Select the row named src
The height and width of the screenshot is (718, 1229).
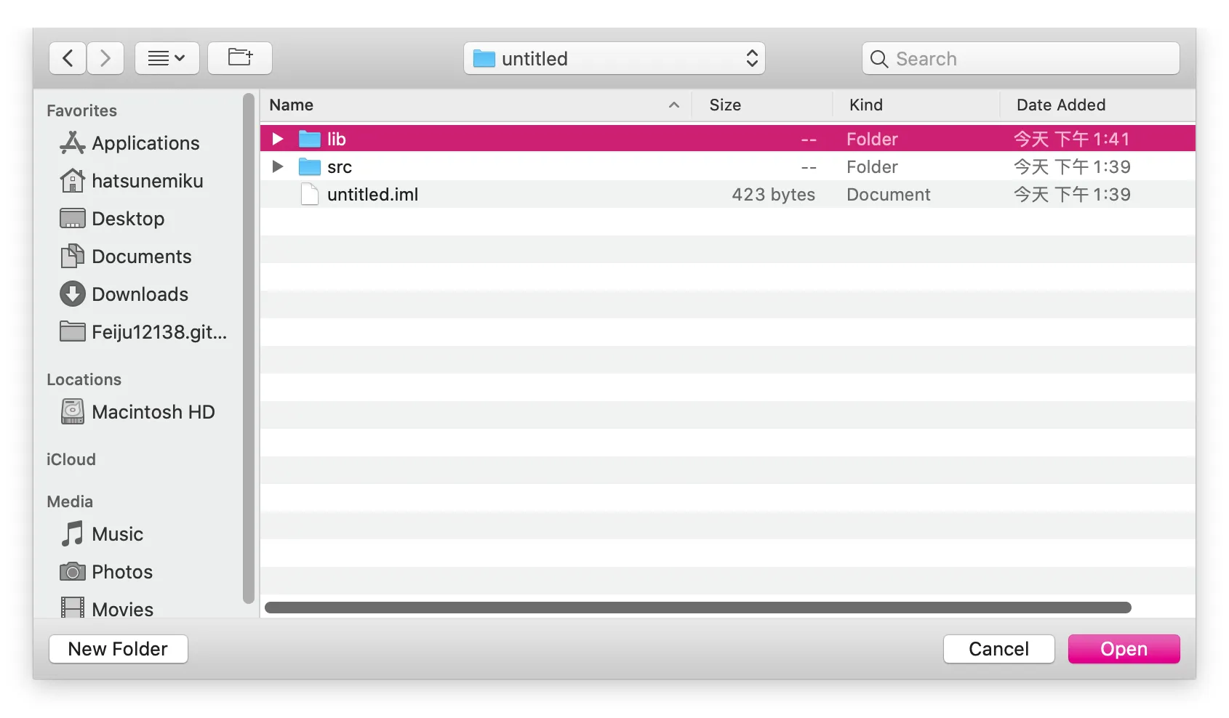pos(728,166)
